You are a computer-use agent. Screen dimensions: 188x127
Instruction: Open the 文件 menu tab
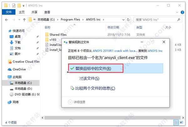9,12
